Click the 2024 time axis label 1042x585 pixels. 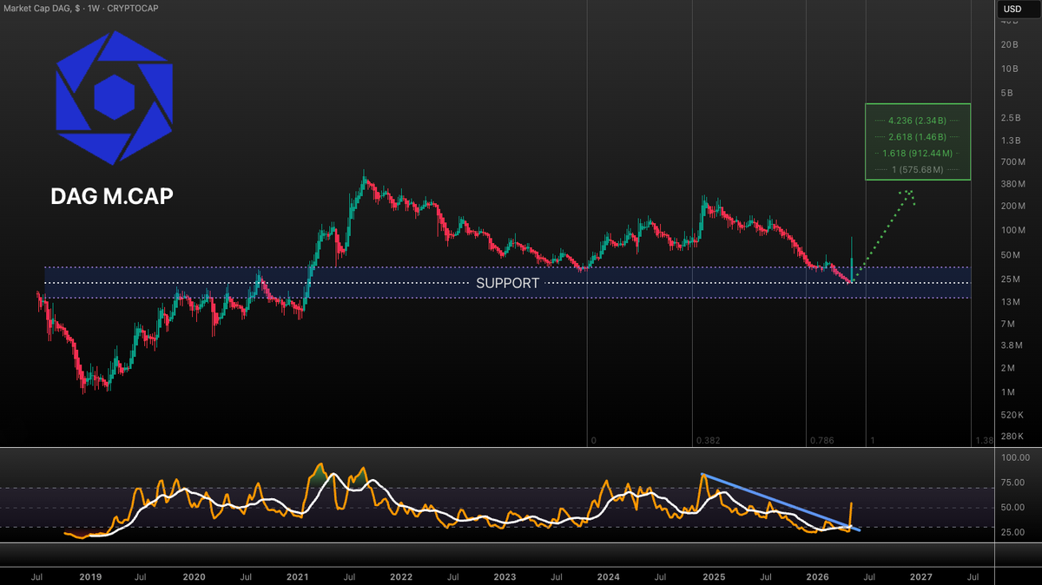pos(609,576)
